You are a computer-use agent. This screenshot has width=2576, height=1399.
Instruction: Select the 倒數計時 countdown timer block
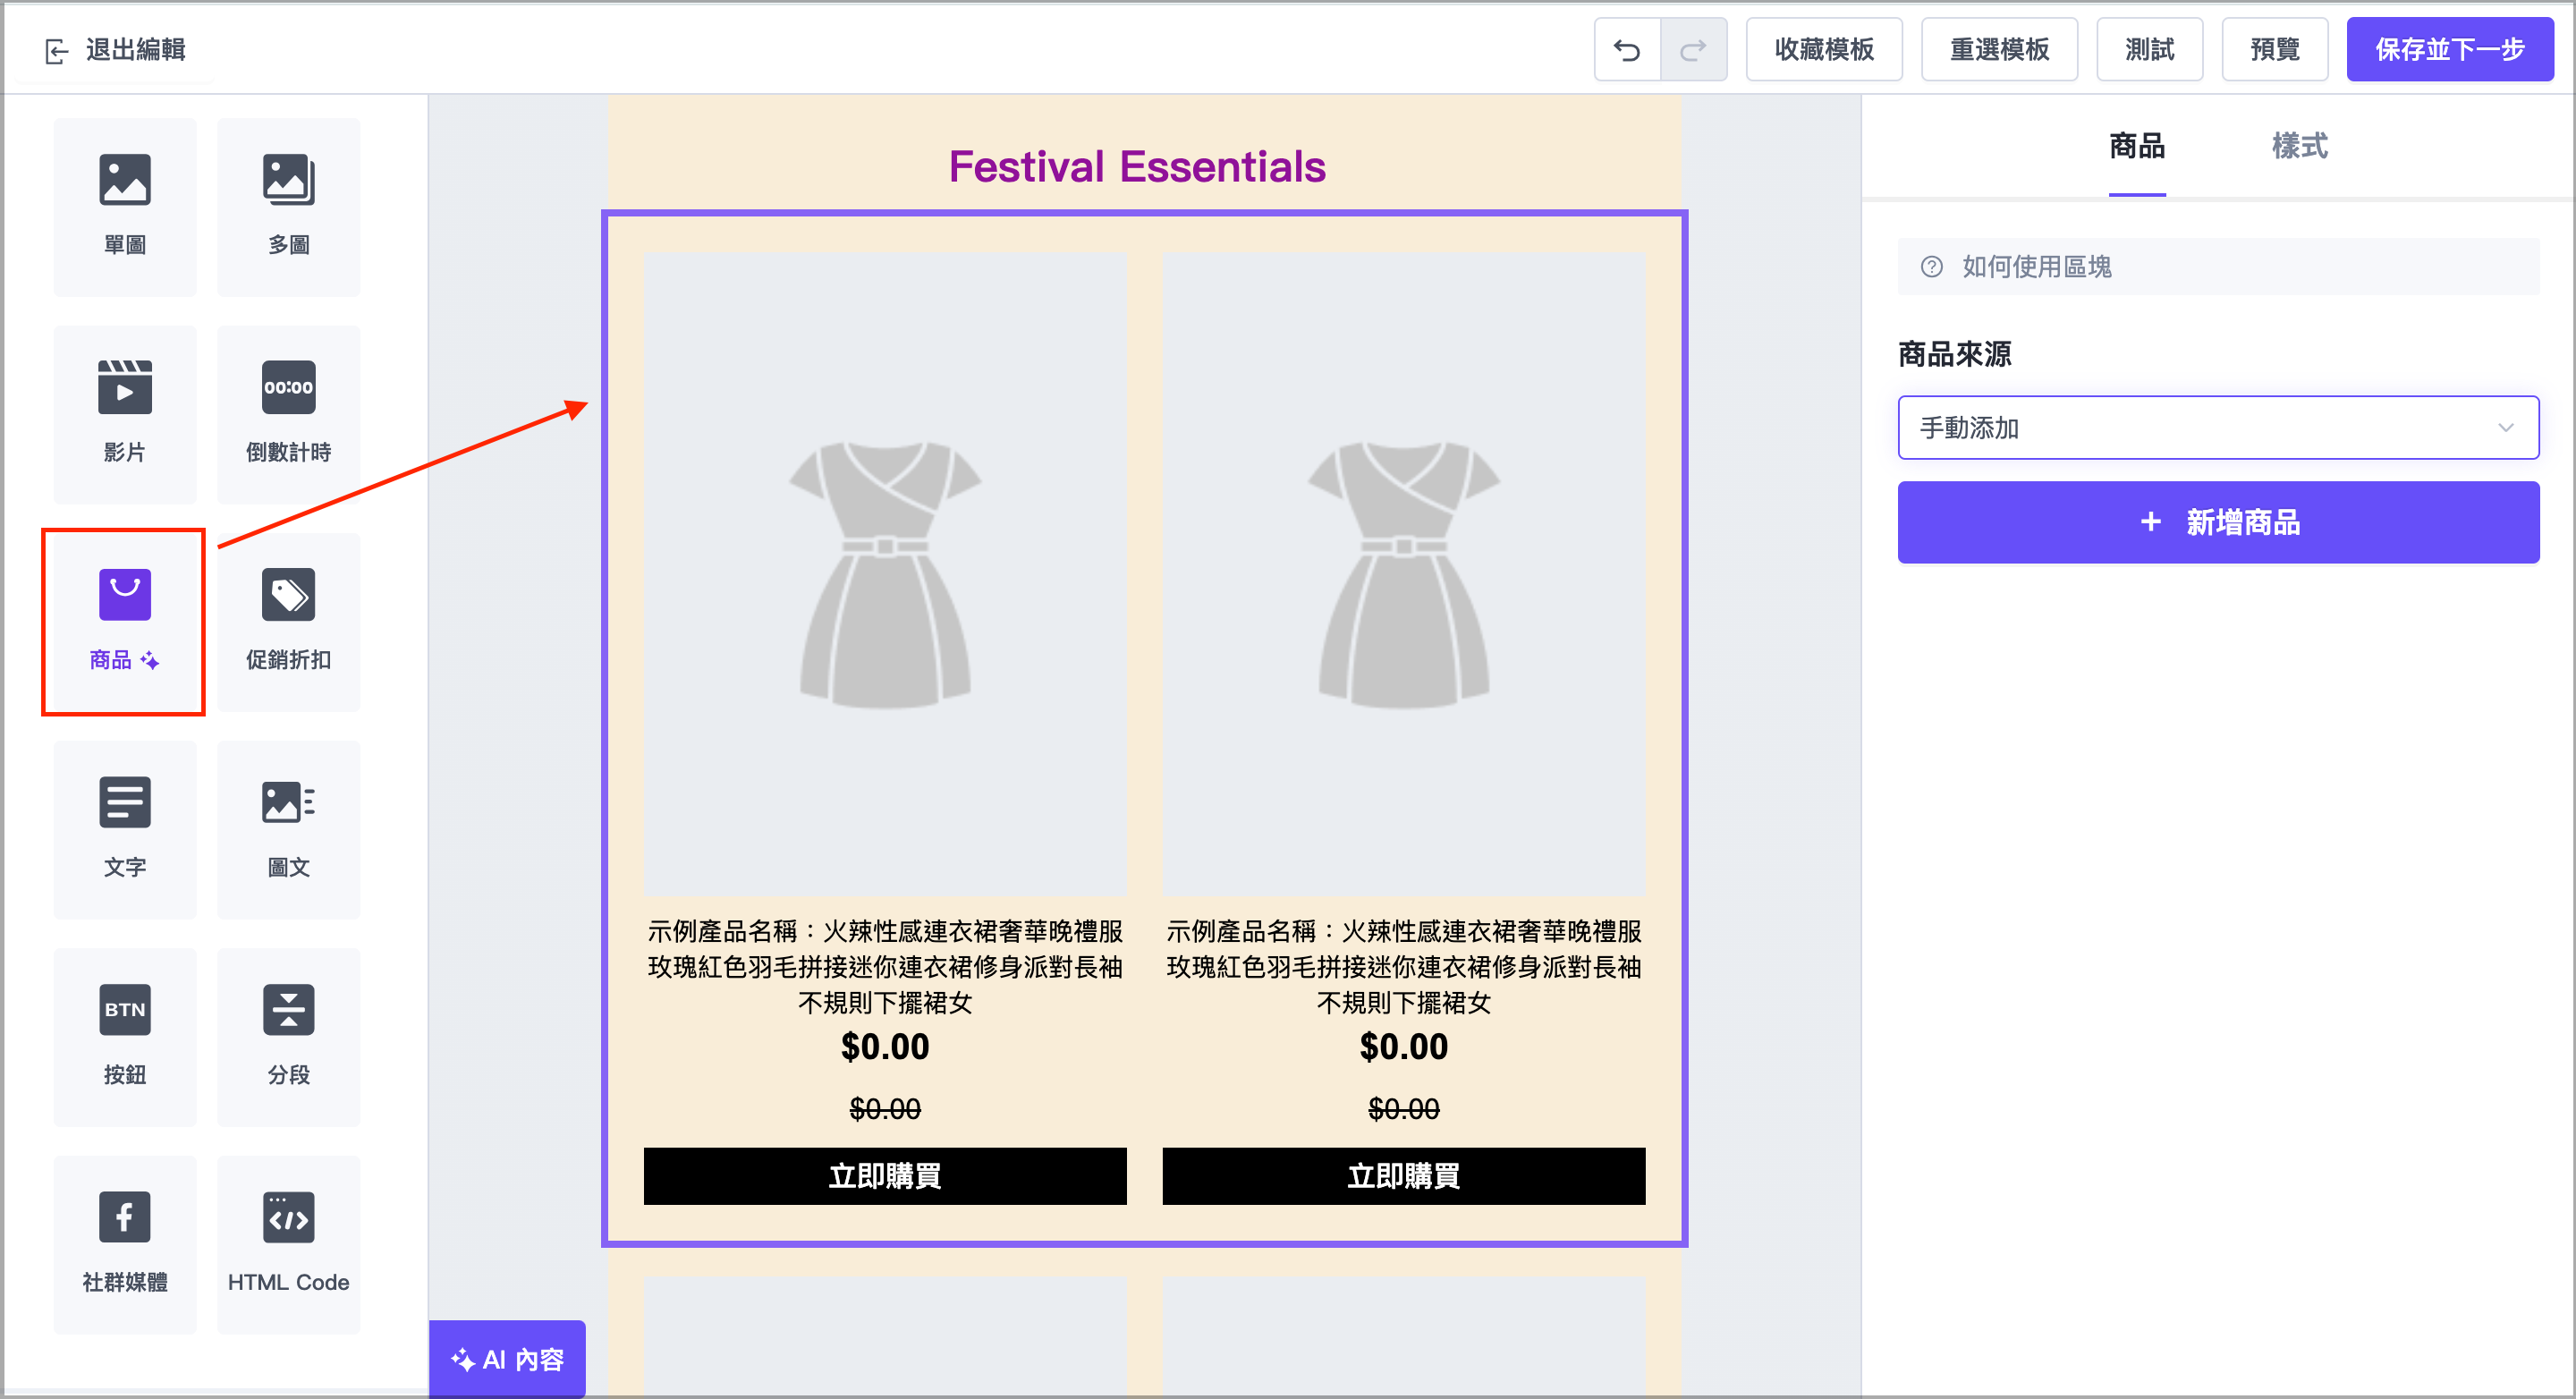pos(288,413)
